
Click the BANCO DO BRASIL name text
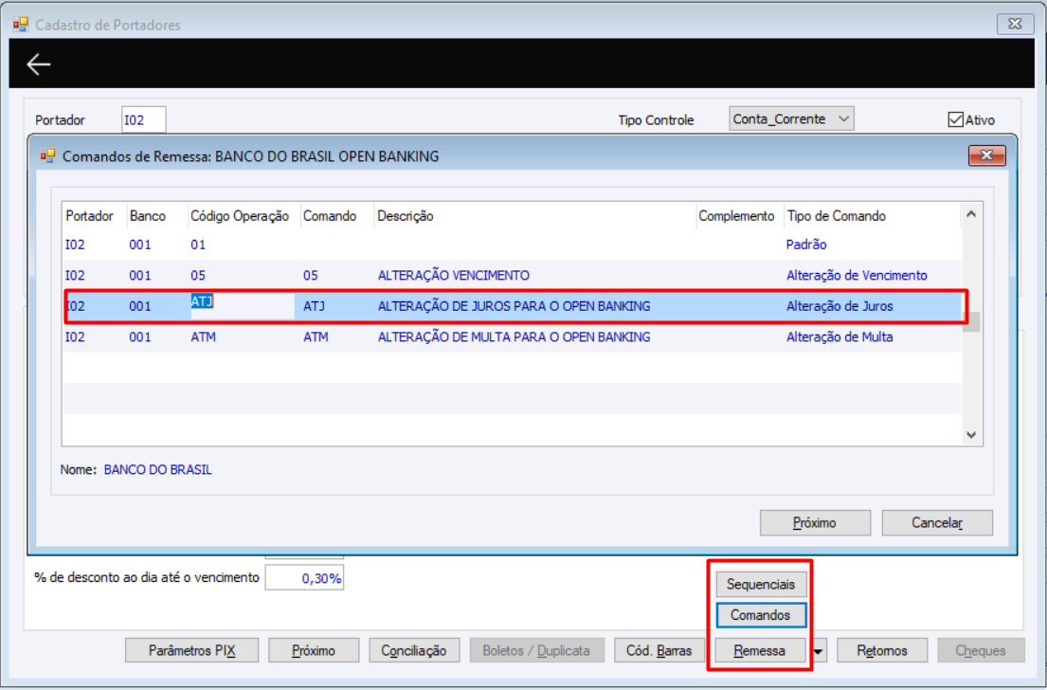pyautogui.click(x=157, y=469)
